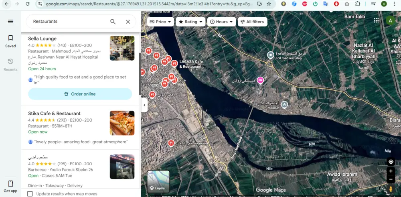This screenshot has height=197, width=401.
Task: Zoom in on the map
Action: [391, 171]
